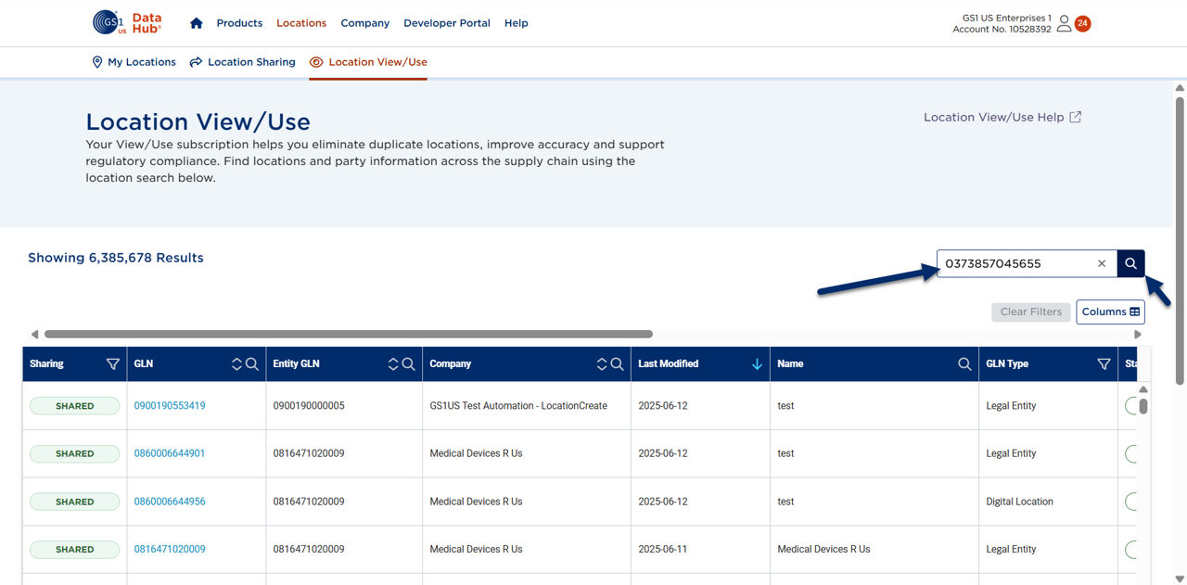Viewport: 1187px width, 585px height.
Task: Select the Location View/Use tab
Action: [368, 62]
